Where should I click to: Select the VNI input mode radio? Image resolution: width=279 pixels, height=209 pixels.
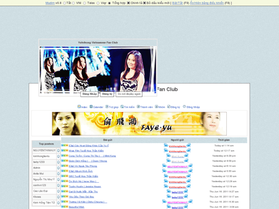click(73, 3)
